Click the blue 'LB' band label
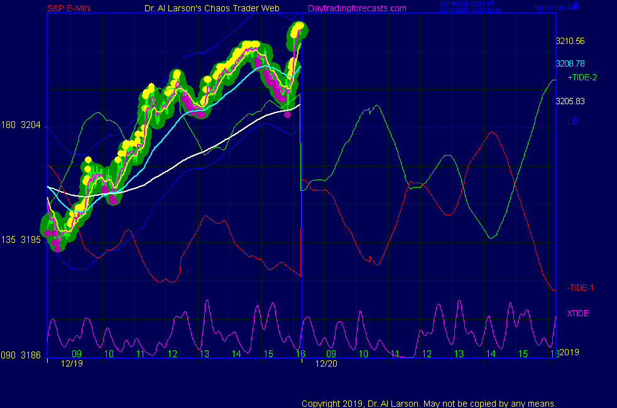This screenshot has width=617, height=408. point(572,121)
